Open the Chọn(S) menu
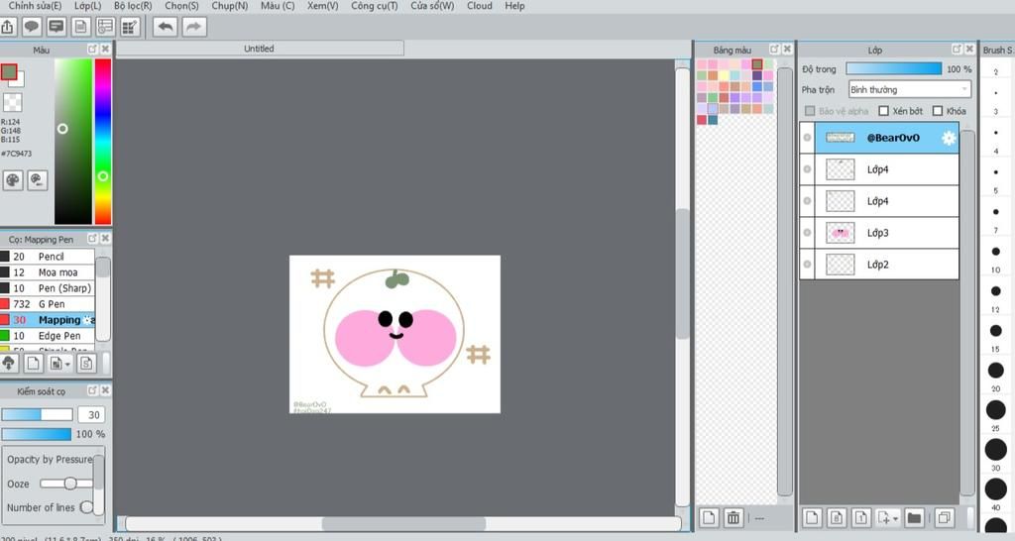The image size is (1015, 541). click(x=182, y=6)
